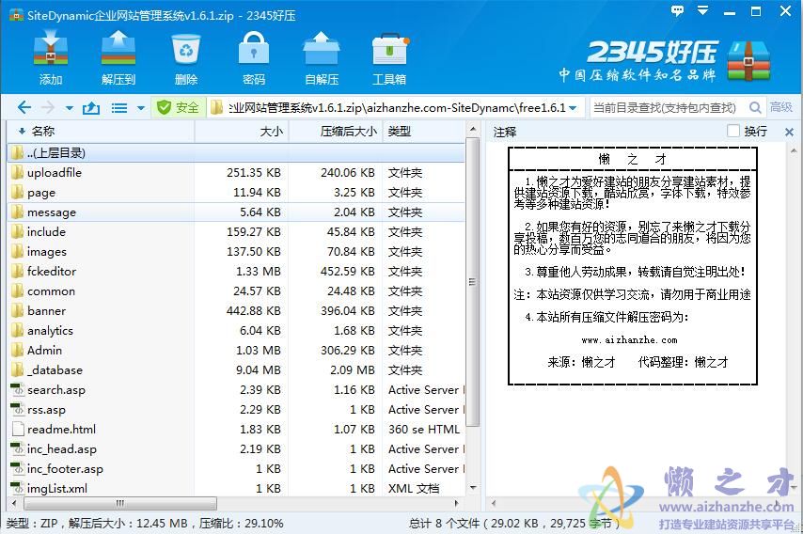Click the 压缩比: 29.10% status text
Image resolution: width=803 pixels, height=534 pixels.
point(242,524)
